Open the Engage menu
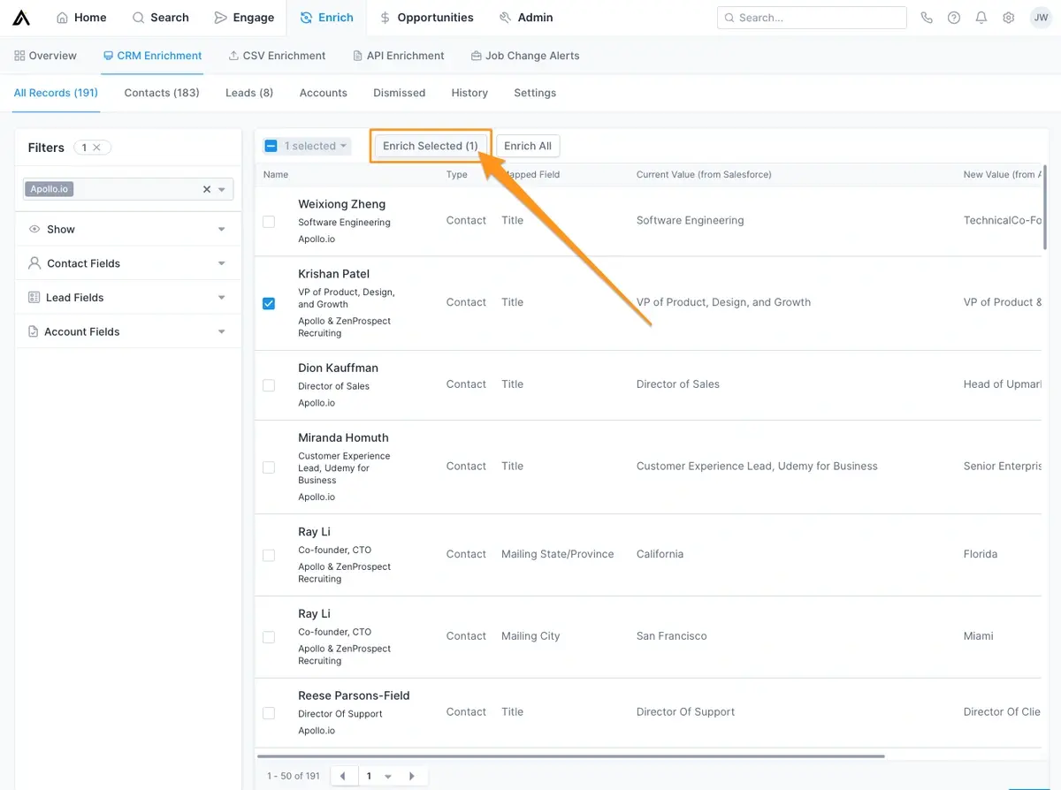This screenshot has width=1061, height=790. 244,18
